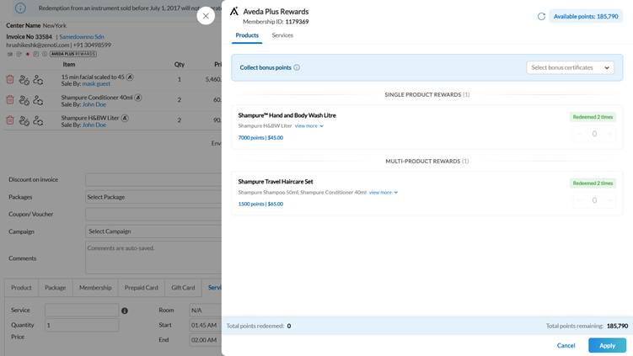Click first discount icon on Shampure H&BW row
The height and width of the screenshot is (356, 633).
pyautogui.click(x=24, y=120)
